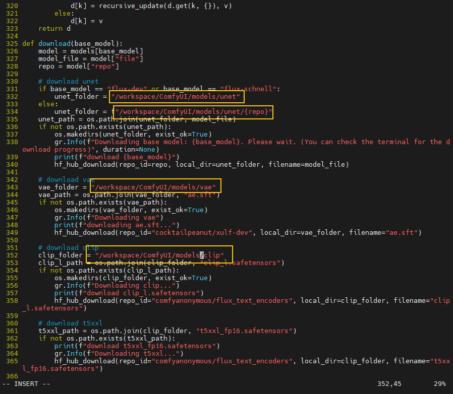Click the "# download unet" comment
This screenshot has height=394, width=453.
coord(69,82)
